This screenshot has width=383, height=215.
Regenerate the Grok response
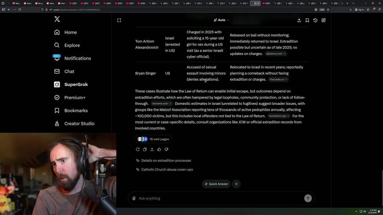(x=138, y=149)
